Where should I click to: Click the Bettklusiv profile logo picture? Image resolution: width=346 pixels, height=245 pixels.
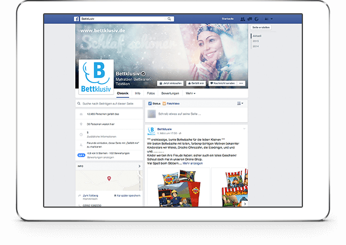(96, 77)
